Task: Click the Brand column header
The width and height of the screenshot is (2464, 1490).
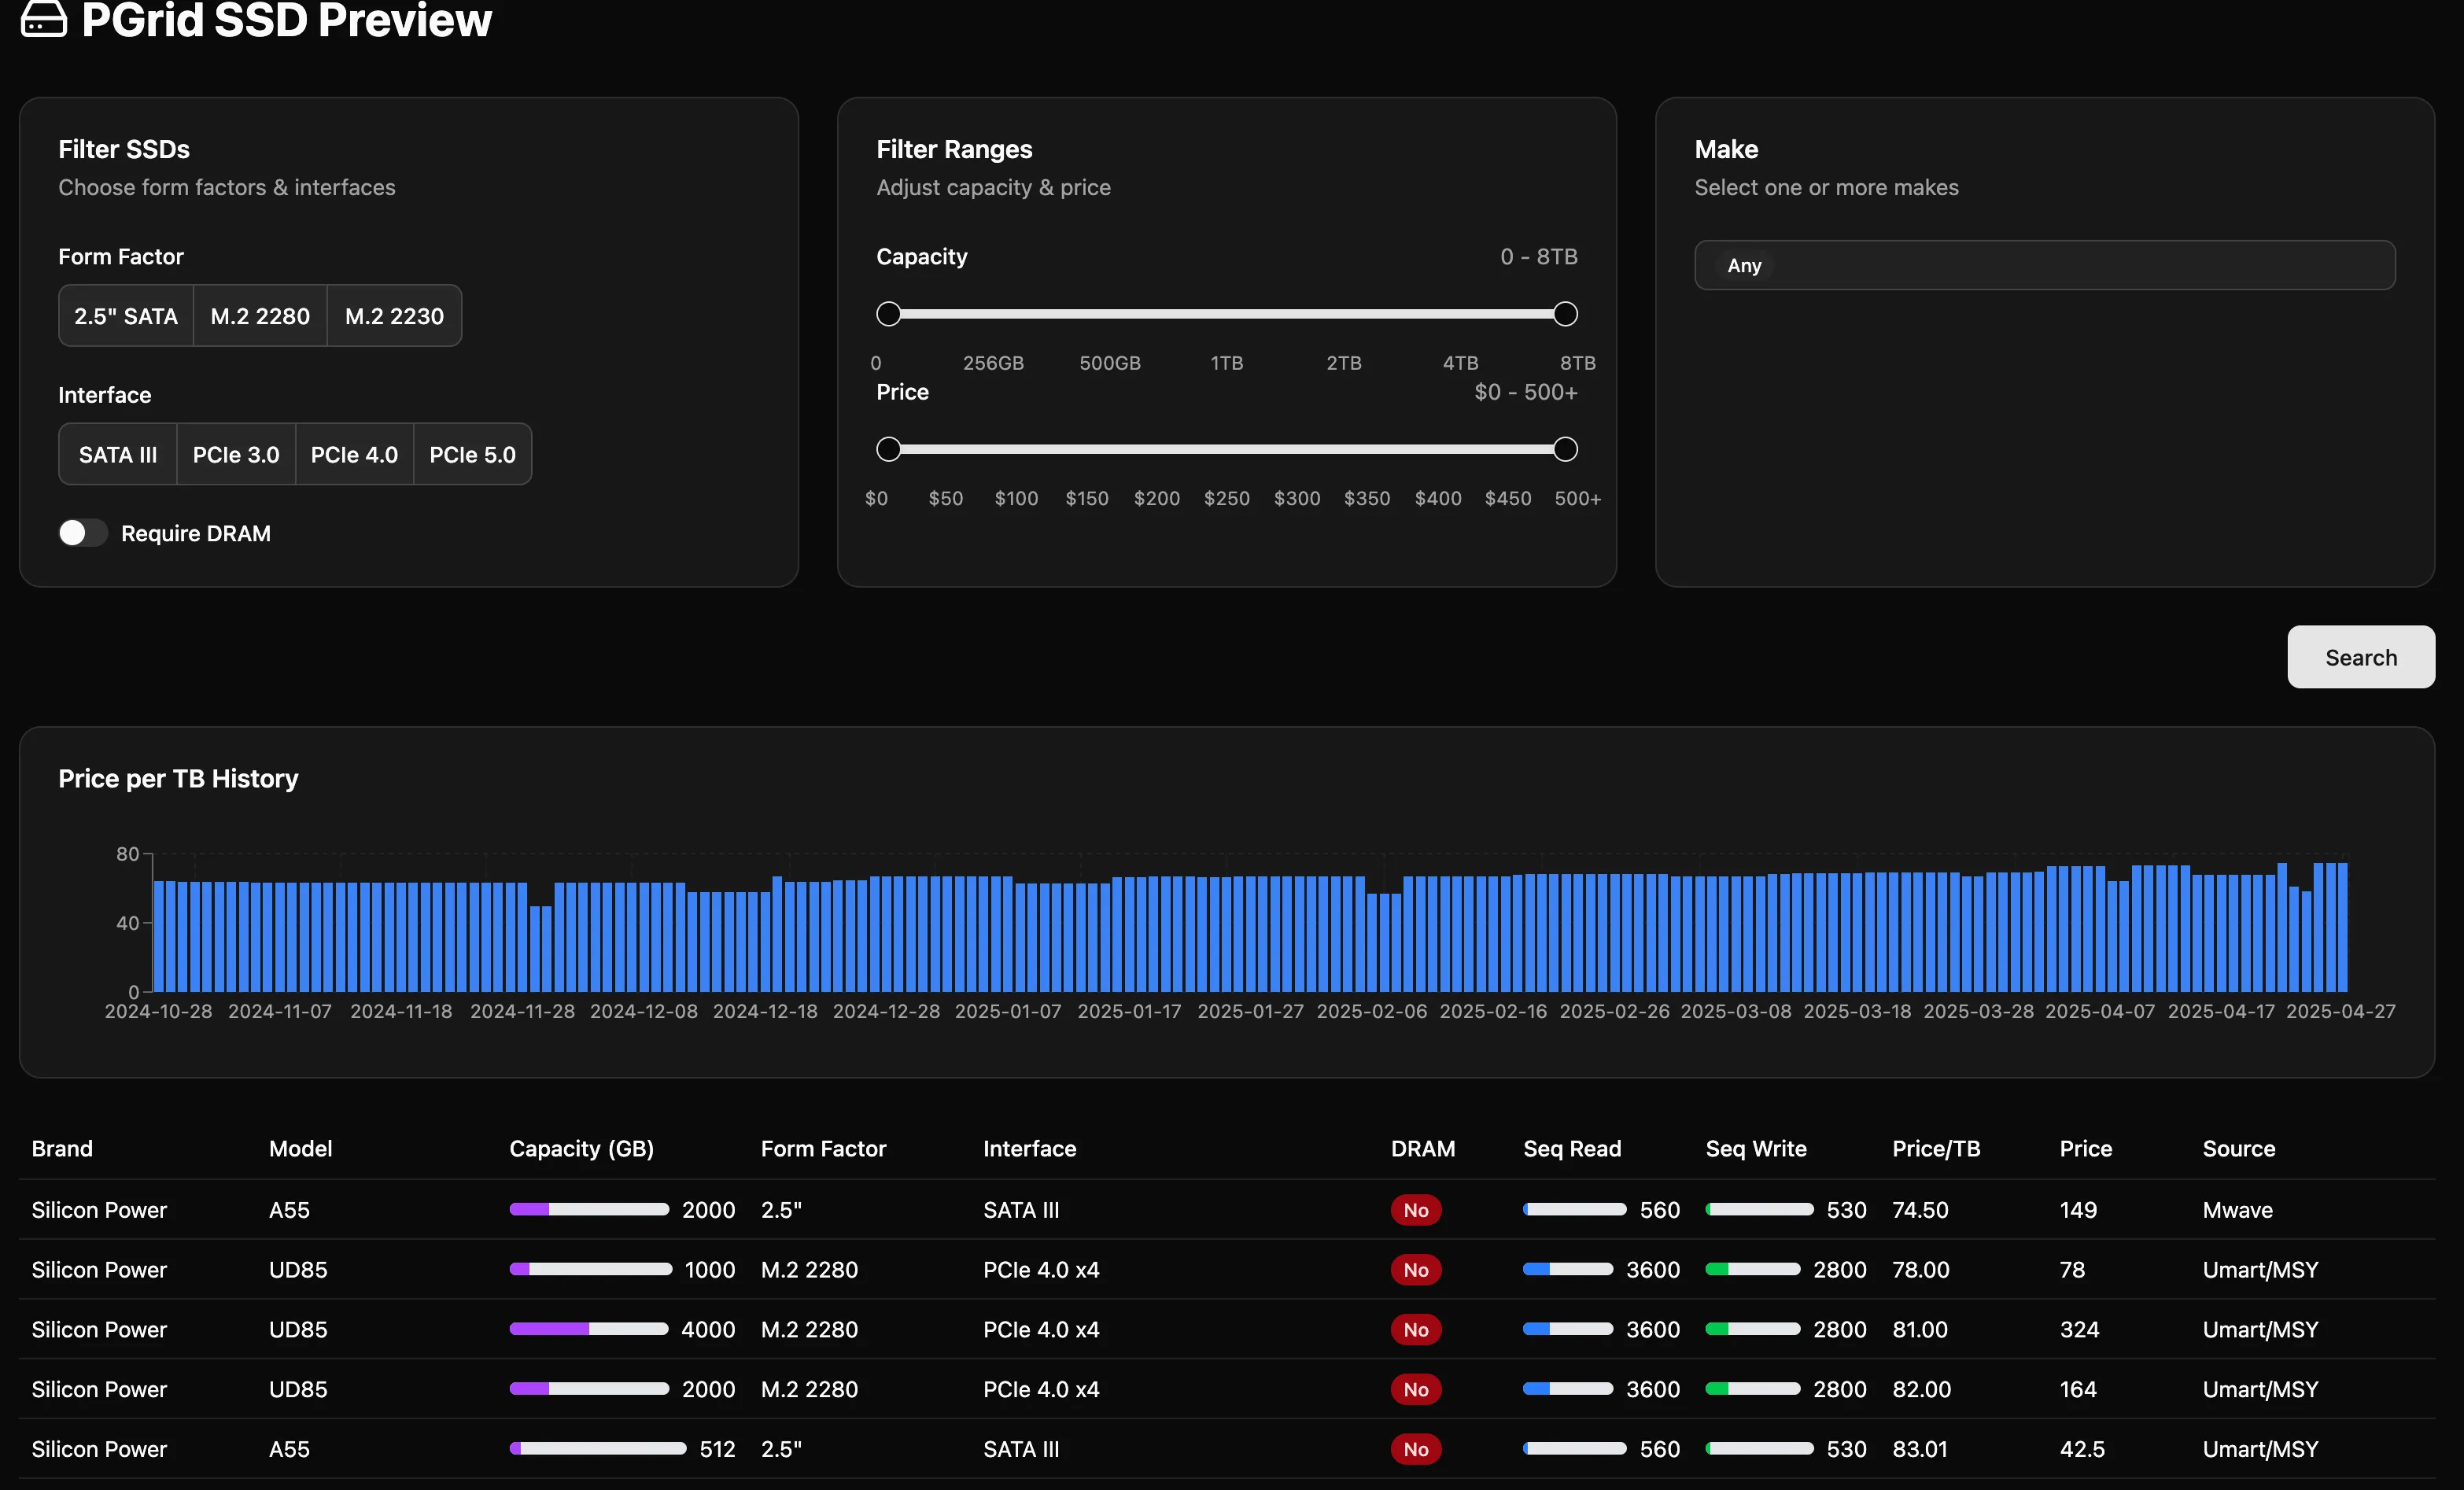Action: click(x=62, y=1148)
